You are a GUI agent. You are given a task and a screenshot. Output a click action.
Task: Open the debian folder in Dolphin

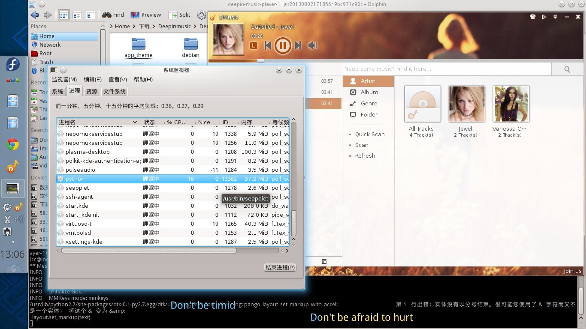pyautogui.click(x=190, y=48)
